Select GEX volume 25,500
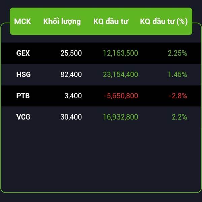This screenshot has width=202, height=202. (x=71, y=53)
